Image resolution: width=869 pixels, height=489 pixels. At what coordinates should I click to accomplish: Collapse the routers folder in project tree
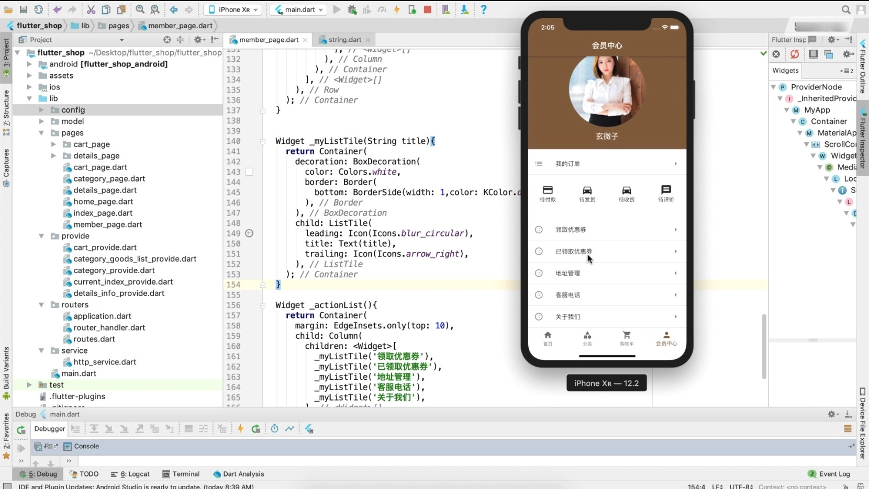41,305
